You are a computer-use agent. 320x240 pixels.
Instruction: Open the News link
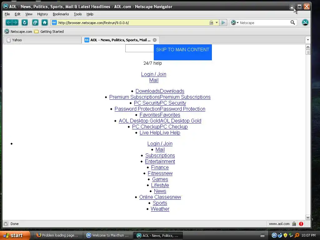pyautogui.click(x=160, y=191)
